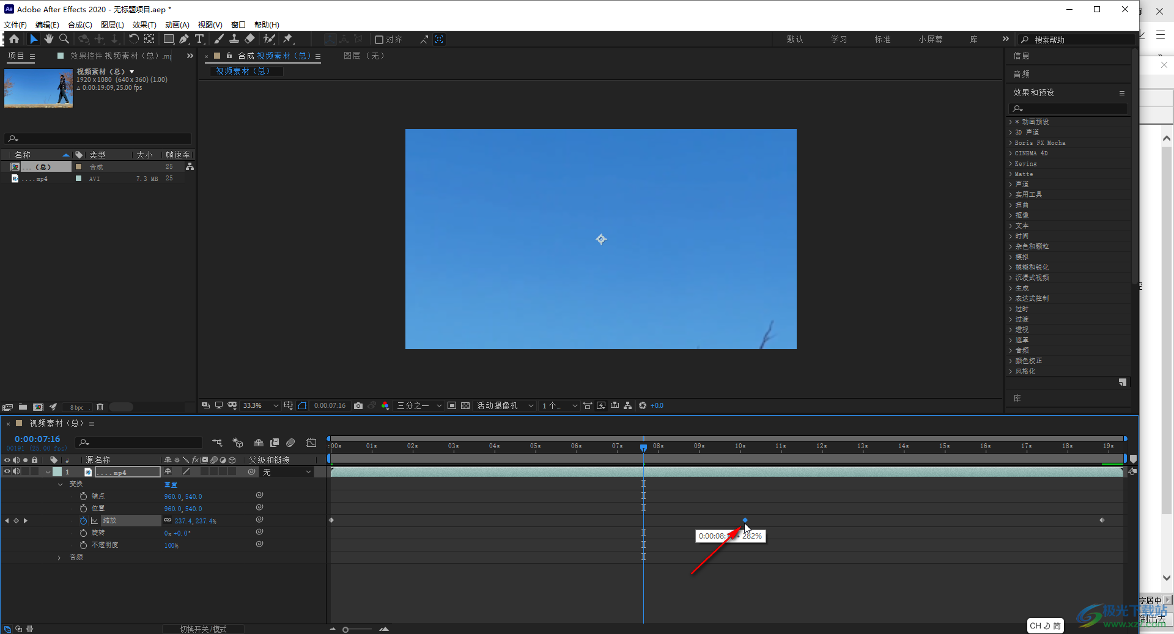Viewport: 1174px width, 634px height.
Task: Click the mp4 layer label color swatch
Action: click(57, 472)
